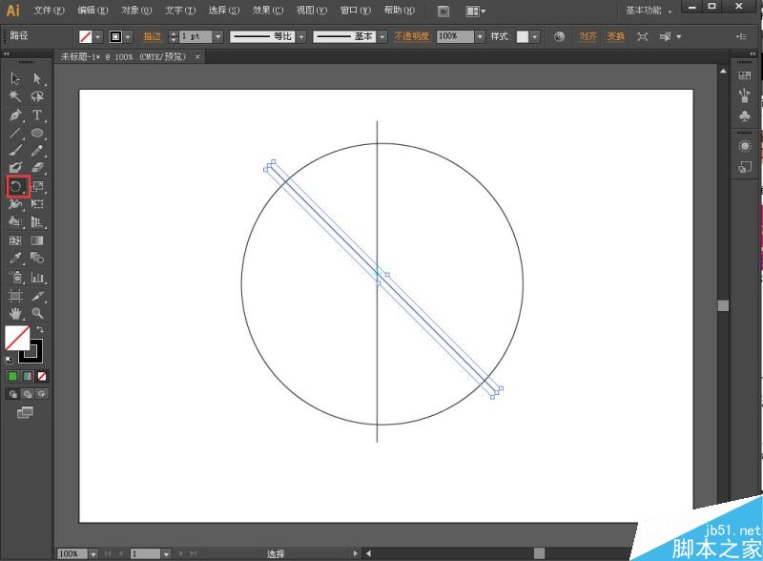This screenshot has width=763, height=561.
Task: Pick the Lasso tool
Action: (x=37, y=96)
